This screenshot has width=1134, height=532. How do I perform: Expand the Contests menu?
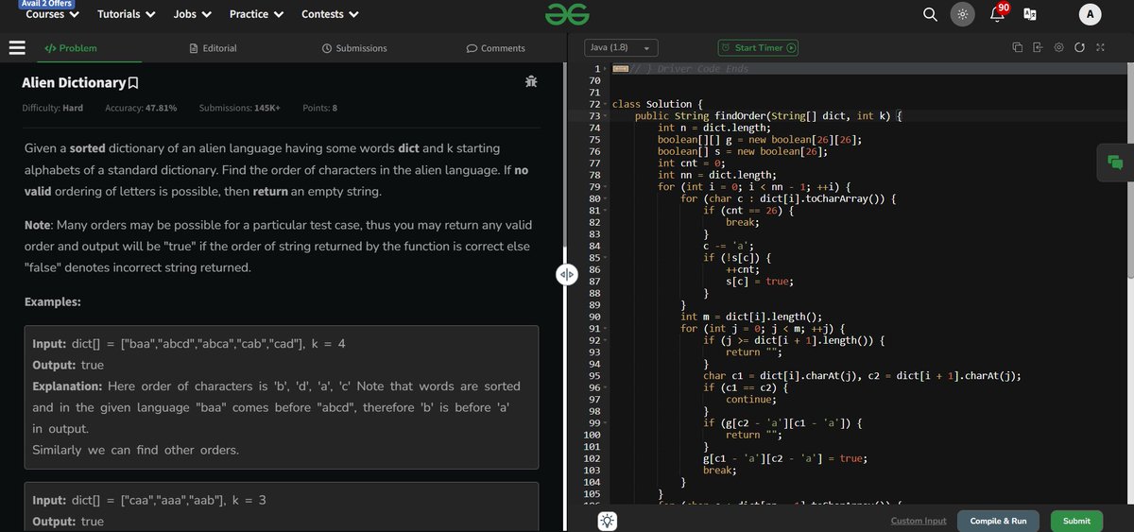point(330,14)
